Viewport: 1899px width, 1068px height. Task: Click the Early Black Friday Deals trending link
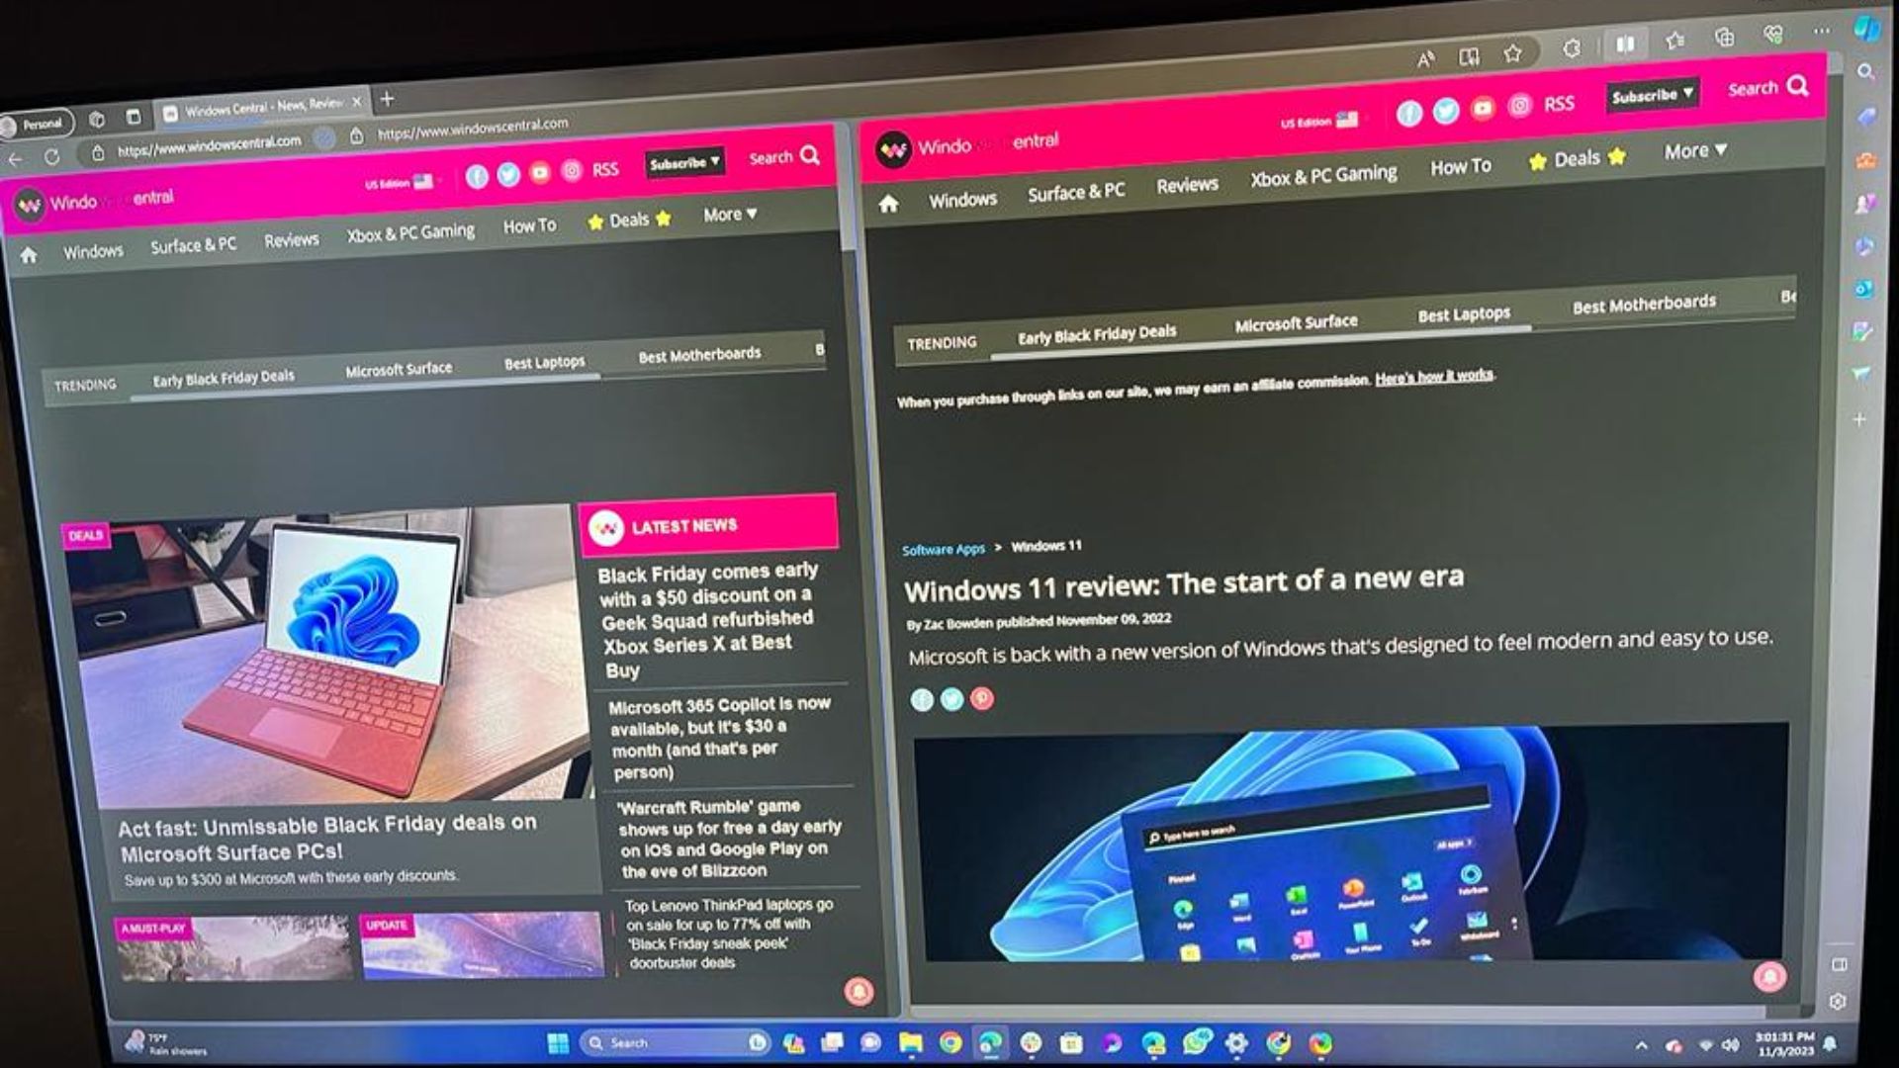click(x=225, y=376)
